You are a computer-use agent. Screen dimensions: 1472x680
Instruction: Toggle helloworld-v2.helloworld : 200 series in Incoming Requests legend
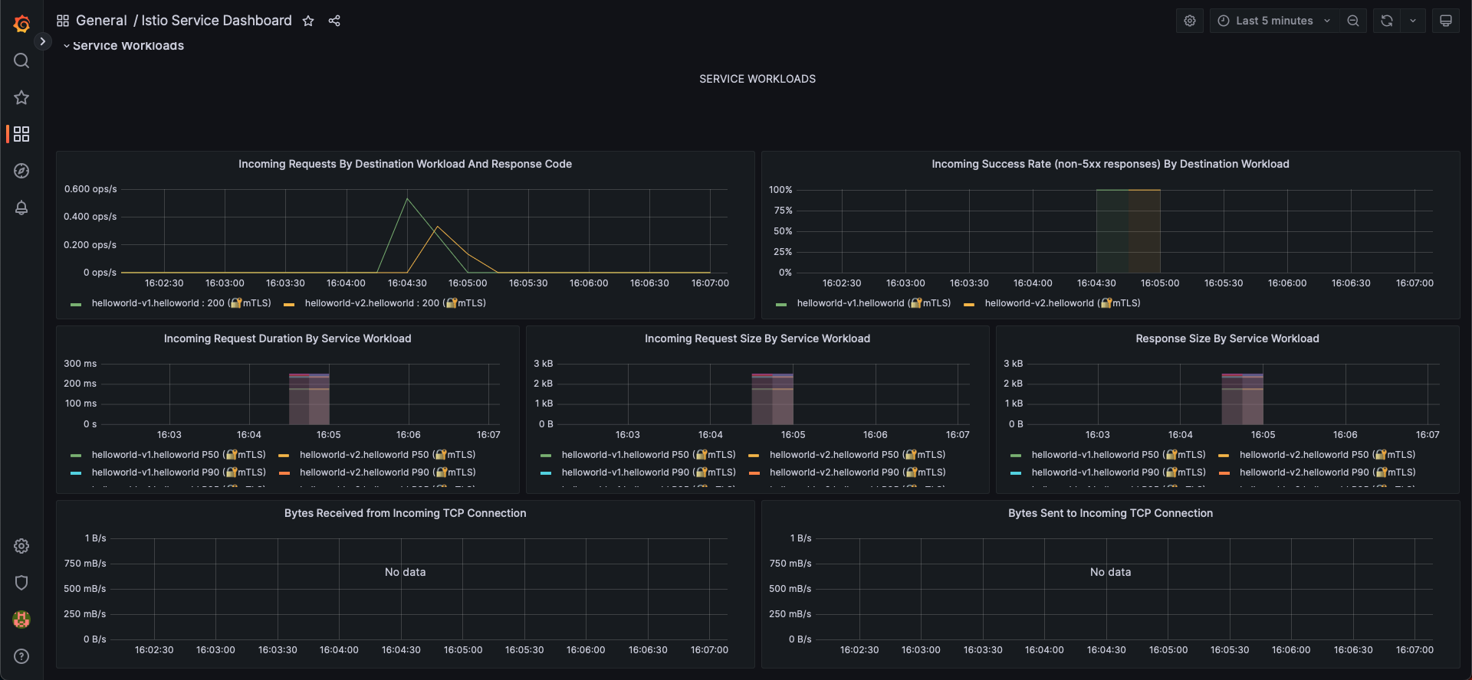(x=396, y=303)
